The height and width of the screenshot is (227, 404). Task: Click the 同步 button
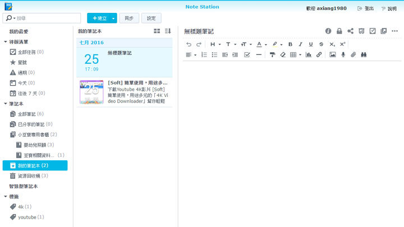point(129,18)
